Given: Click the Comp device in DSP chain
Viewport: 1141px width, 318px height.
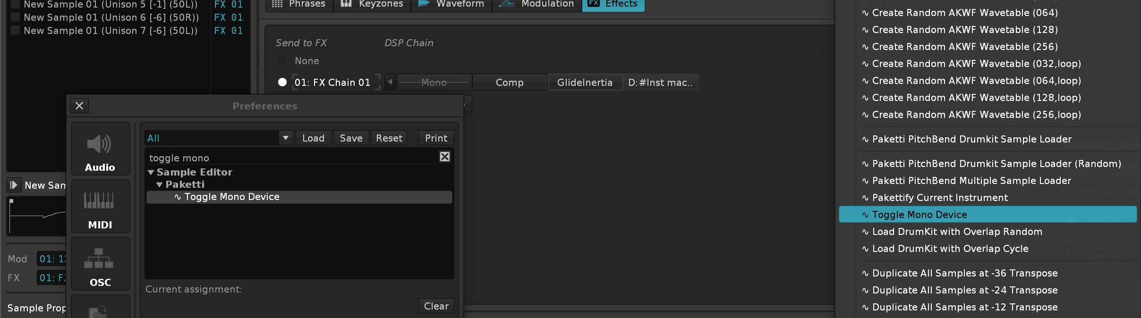Looking at the screenshot, I should (509, 83).
